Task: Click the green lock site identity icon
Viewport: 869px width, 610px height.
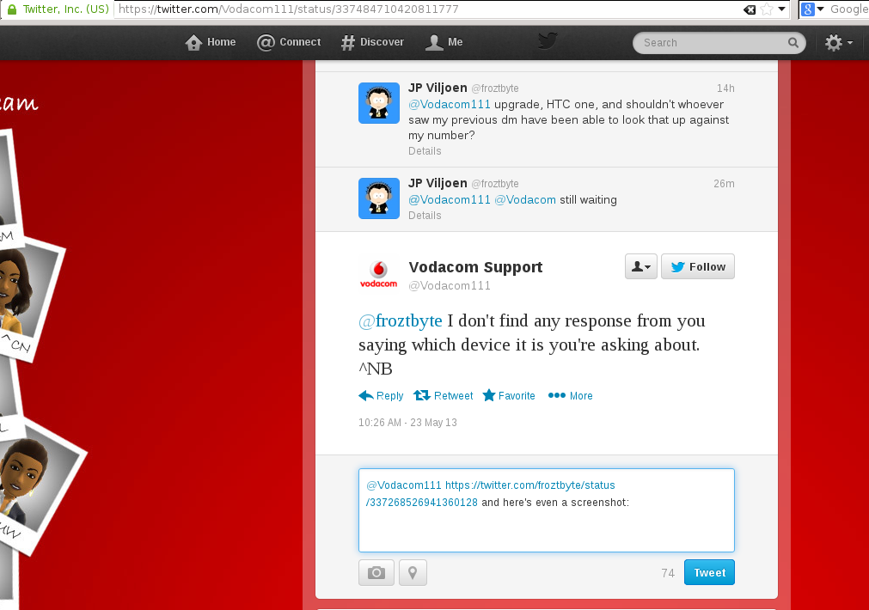Action: [x=12, y=9]
